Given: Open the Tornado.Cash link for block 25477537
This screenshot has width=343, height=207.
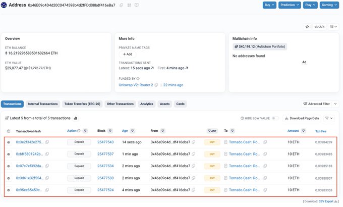Looking at the screenshot, I should (x=244, y=154).
